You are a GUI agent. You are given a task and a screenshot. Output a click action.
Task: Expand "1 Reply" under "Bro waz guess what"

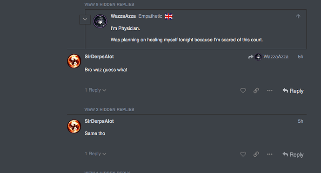coord(95,90)
